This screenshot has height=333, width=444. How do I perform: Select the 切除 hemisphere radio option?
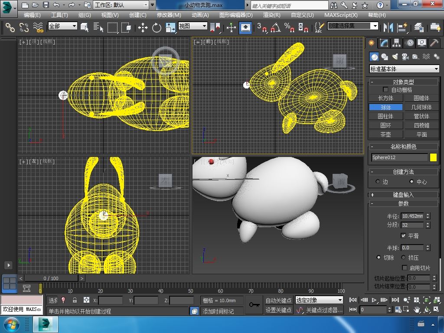click(378, 258)
